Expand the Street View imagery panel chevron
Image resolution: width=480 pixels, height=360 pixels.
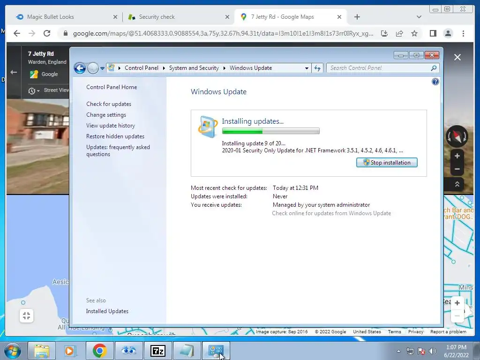(457, 184)
